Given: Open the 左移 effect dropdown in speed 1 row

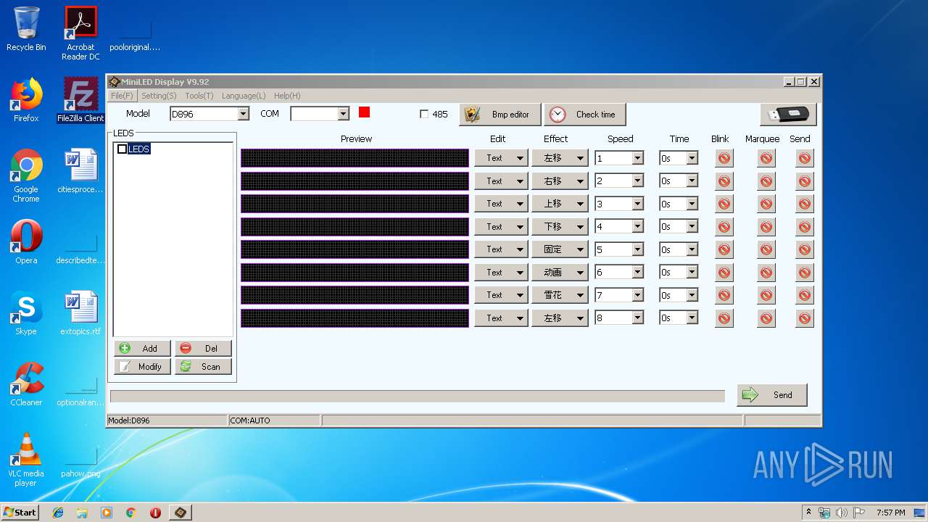Looking at the screenshot, I should point(559,158).
